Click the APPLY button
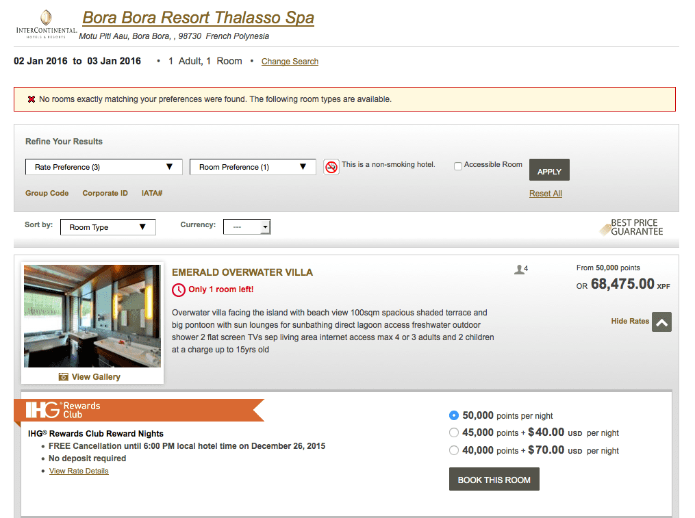The width and height of the screenshot is (695, 518). (x=549, y=170)
